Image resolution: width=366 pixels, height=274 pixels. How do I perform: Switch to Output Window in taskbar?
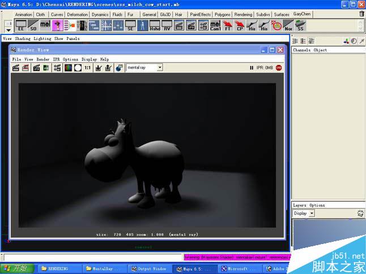150,269
